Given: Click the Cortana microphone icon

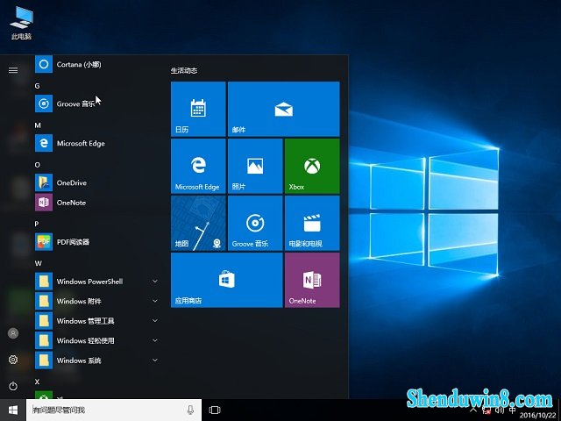Looking at the screenshot, I should [190, 410].
